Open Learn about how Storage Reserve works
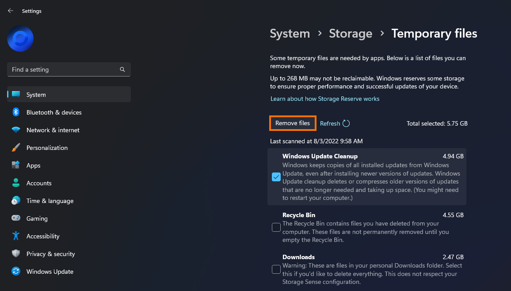Screen dimensions: 511x291 coord(325,99)
